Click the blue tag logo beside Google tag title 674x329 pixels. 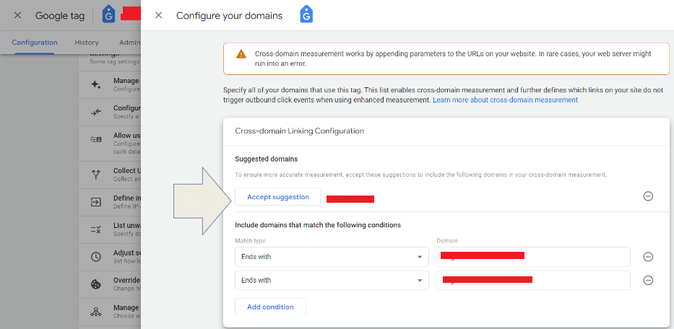point(108,14)
